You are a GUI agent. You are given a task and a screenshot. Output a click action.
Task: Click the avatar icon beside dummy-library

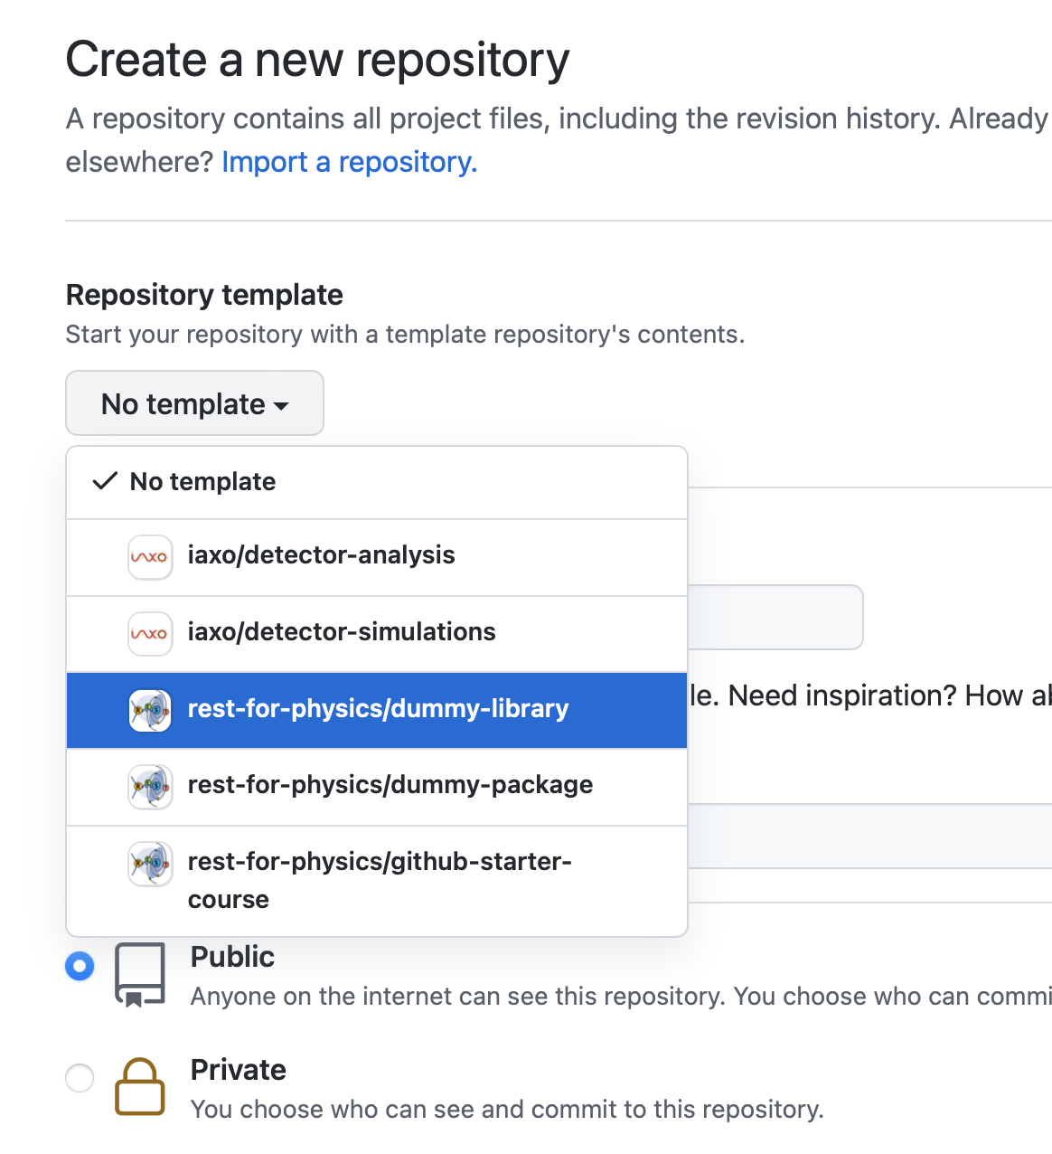[150, 710]
